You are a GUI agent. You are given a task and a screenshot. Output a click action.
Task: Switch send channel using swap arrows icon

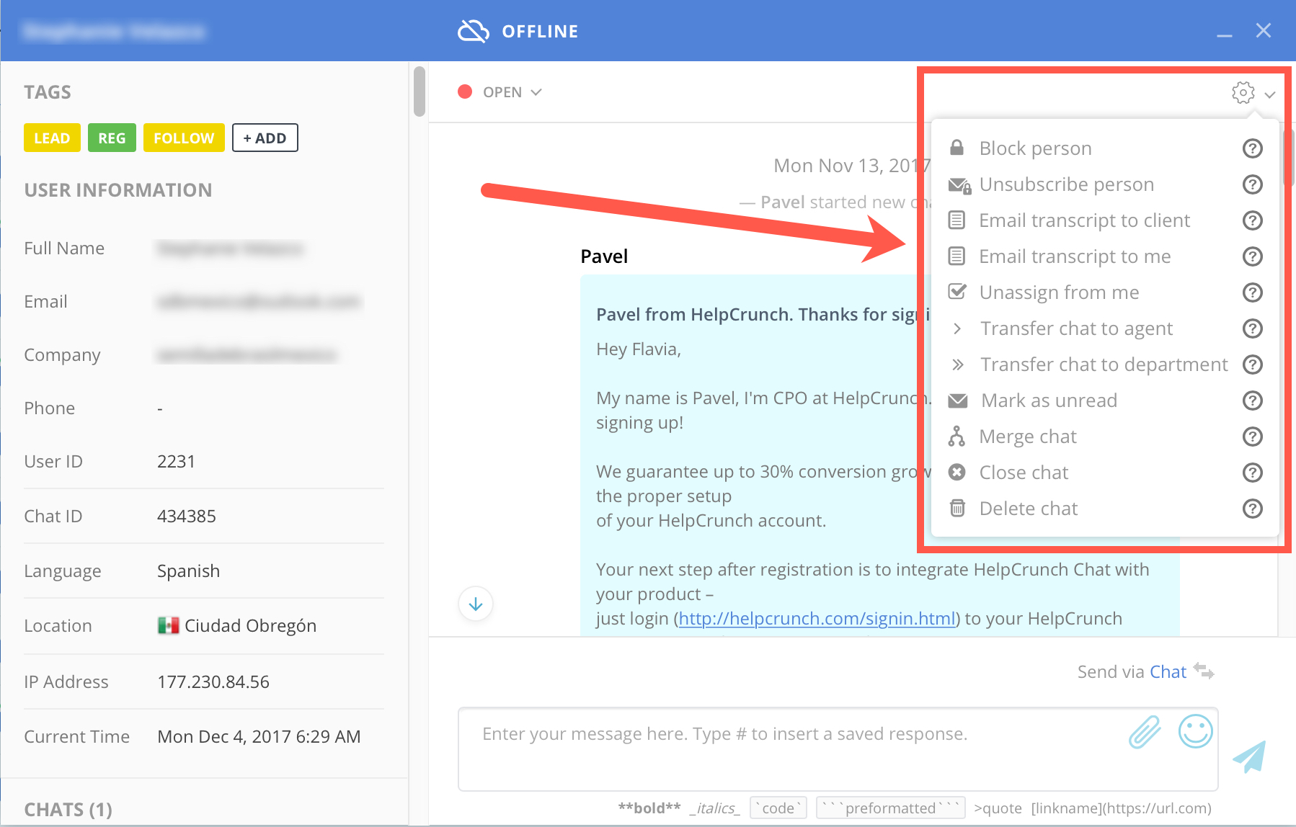click(1204, 671)
